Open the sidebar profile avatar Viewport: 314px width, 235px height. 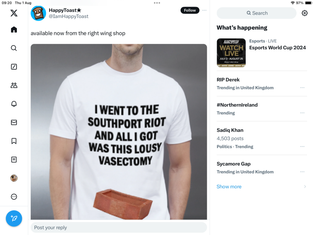(14, 178)
